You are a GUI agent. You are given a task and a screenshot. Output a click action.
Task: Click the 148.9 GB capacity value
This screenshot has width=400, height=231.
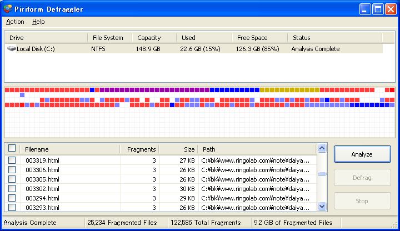coord(148,49)
